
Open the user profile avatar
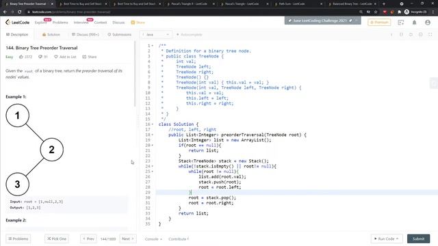pyautogui.click(x=428, y=23)
